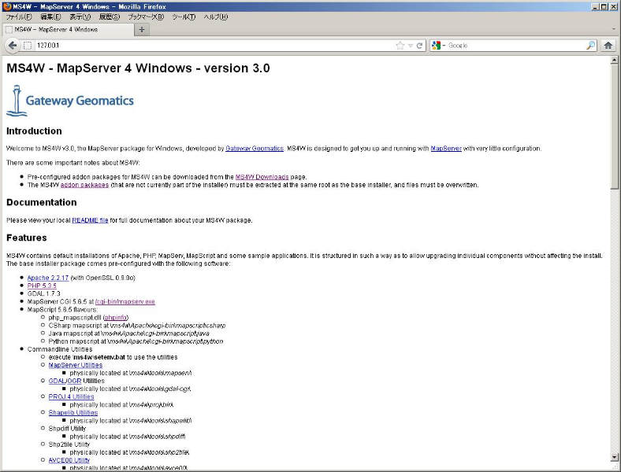Click the search magnifier icon
The width and height of the screenshot is (621, 472).
[x=590, y=46]
